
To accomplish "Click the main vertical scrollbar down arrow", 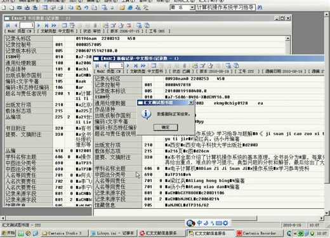I will tap(327, 213).
